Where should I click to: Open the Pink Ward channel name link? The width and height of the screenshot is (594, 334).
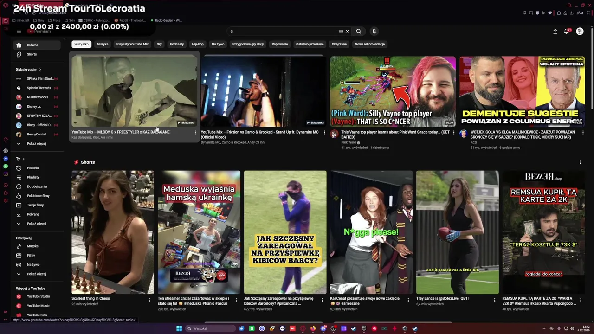pos(349,142)
